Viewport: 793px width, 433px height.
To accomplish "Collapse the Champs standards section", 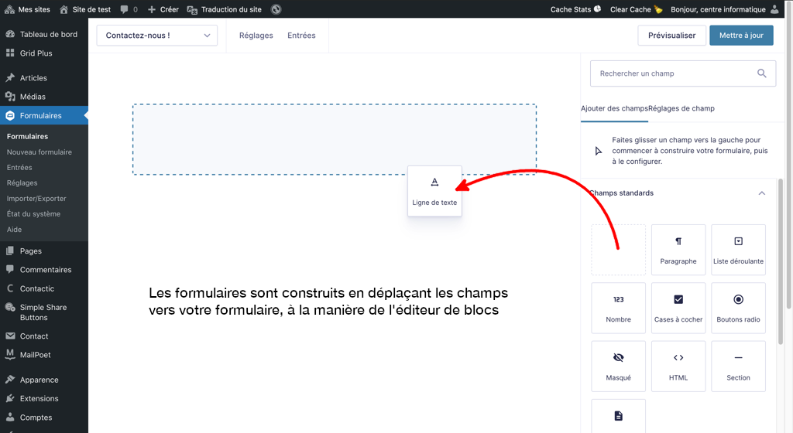I will [x=761, y=193].
